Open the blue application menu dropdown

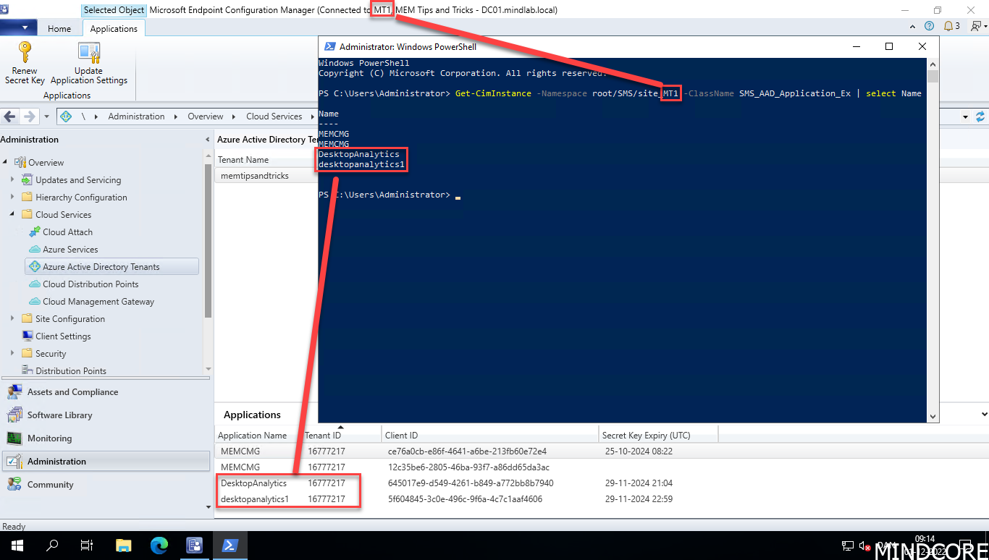click(19, 28)
